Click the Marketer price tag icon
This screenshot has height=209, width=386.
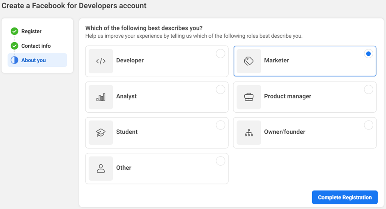248,61
